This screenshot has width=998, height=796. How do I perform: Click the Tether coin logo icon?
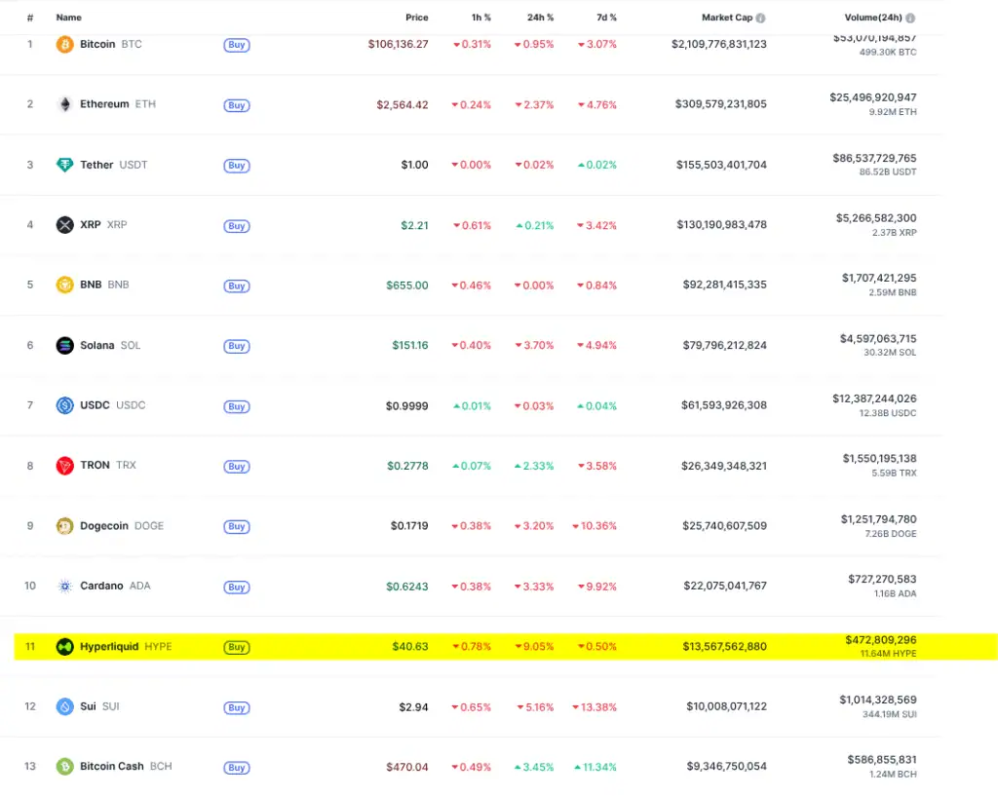64,165
